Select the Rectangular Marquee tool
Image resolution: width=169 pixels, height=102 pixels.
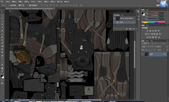coord(2,15)
